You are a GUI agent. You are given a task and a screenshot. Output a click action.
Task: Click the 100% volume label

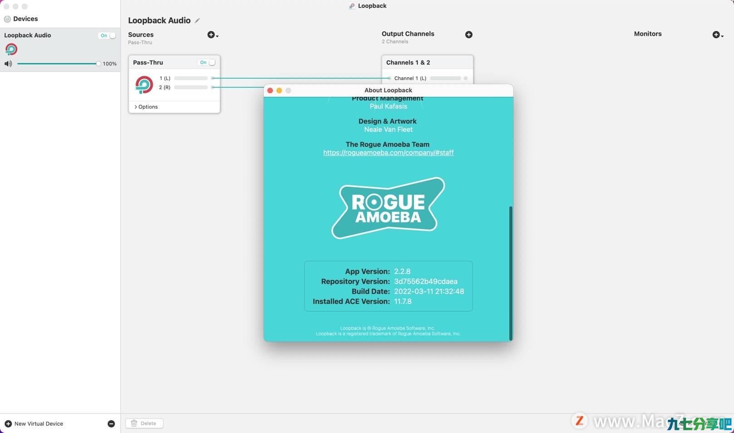(110, 64)
